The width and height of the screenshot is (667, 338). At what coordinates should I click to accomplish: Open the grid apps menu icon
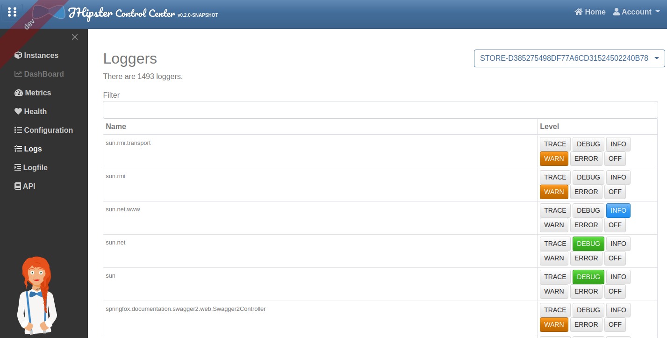point(12,12)
